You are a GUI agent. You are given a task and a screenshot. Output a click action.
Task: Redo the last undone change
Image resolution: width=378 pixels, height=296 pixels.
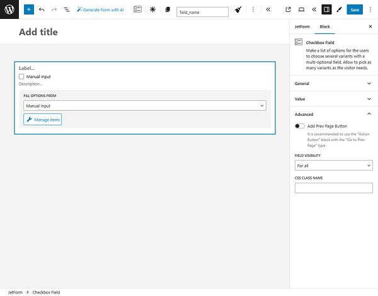[x=54, y=9]
